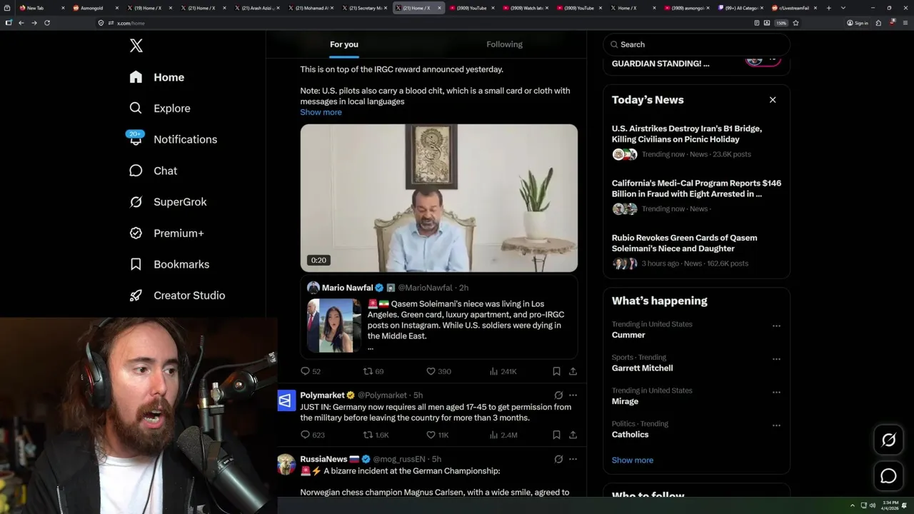Open options for the Garrett Mitchell trend
The image size is (914, 514).
pyautogui.click(x=776, y=359)
